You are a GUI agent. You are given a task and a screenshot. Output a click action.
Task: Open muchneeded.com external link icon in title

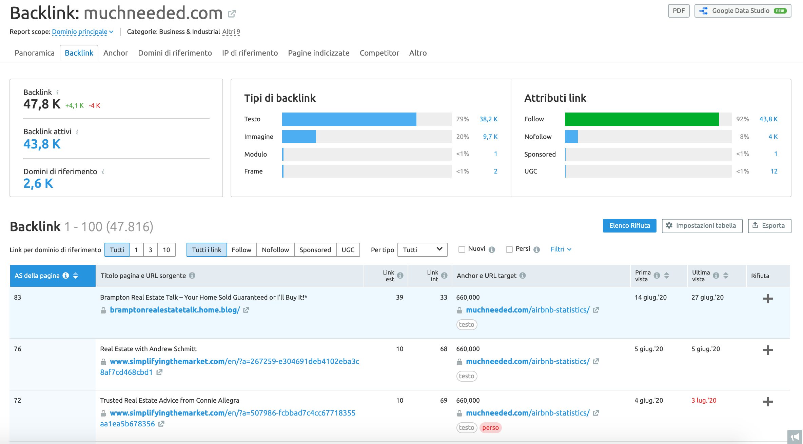[x=232, y=14]
